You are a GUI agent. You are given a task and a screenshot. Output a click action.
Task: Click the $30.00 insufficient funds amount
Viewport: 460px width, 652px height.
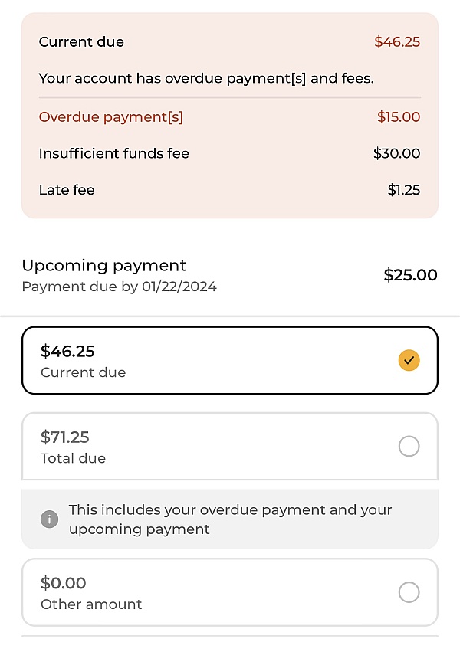tap(396, 153)
